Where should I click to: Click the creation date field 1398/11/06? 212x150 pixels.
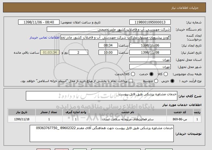150,45
